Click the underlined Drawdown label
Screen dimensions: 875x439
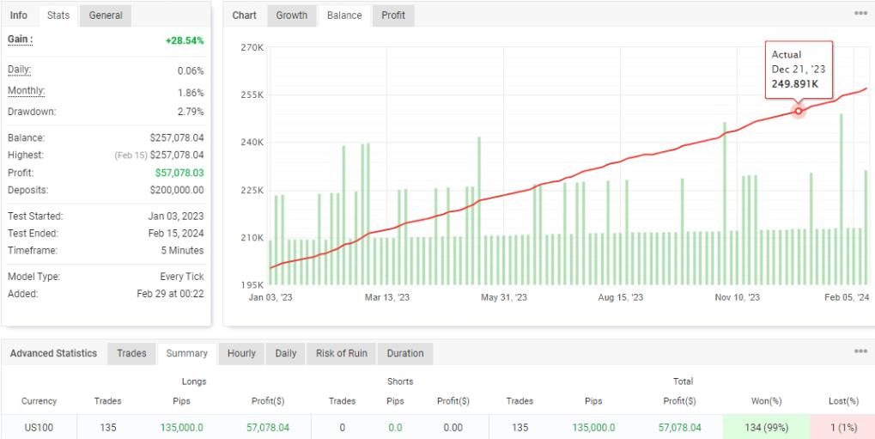(32, 112)
